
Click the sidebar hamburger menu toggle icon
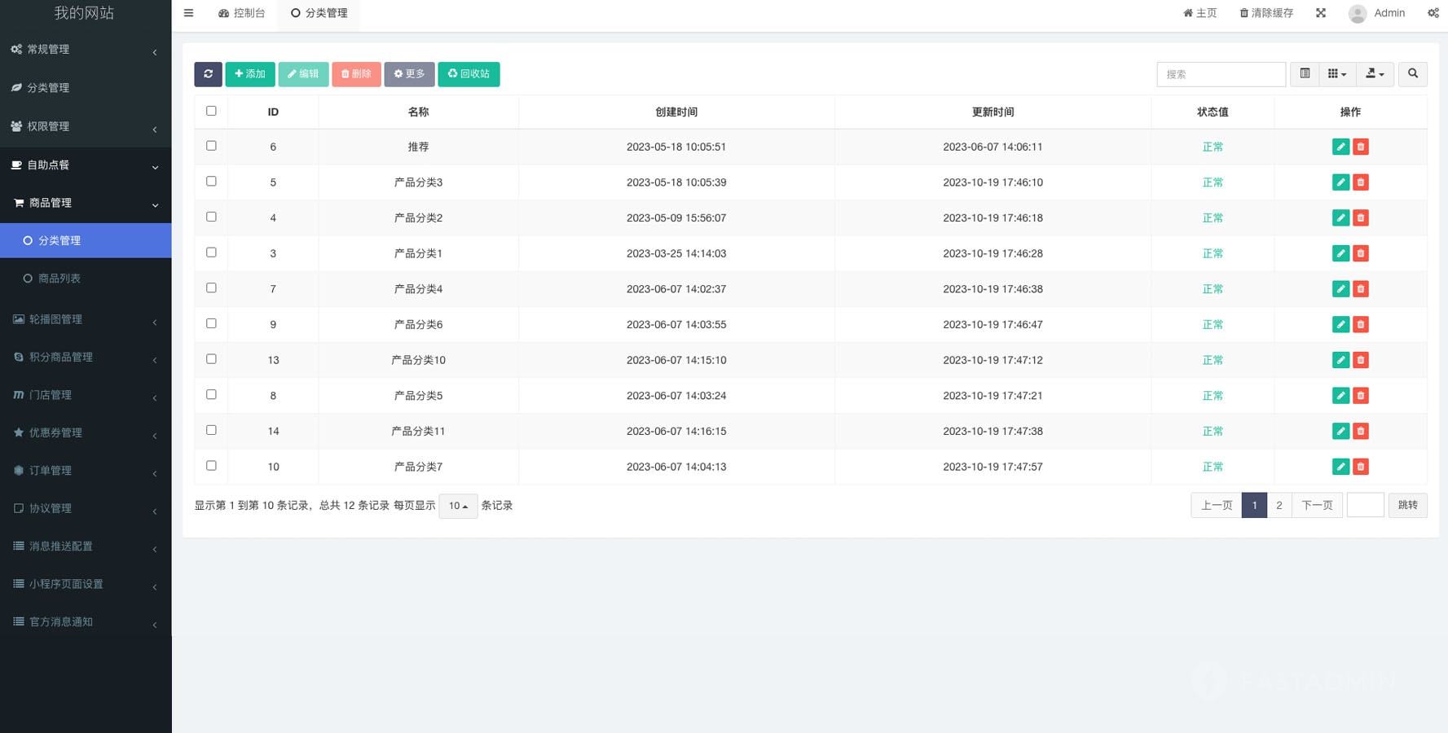[188, 13]
